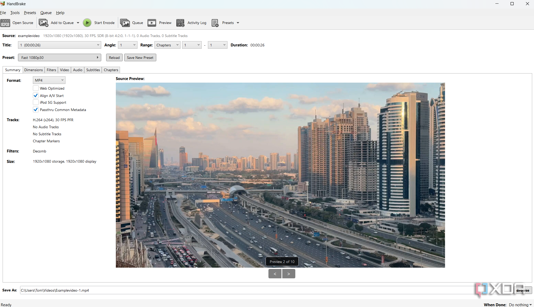This screenshot has width=534, height=307.
Task: Click the Add to Queue picture icon
Action: (x=43, y=23)
